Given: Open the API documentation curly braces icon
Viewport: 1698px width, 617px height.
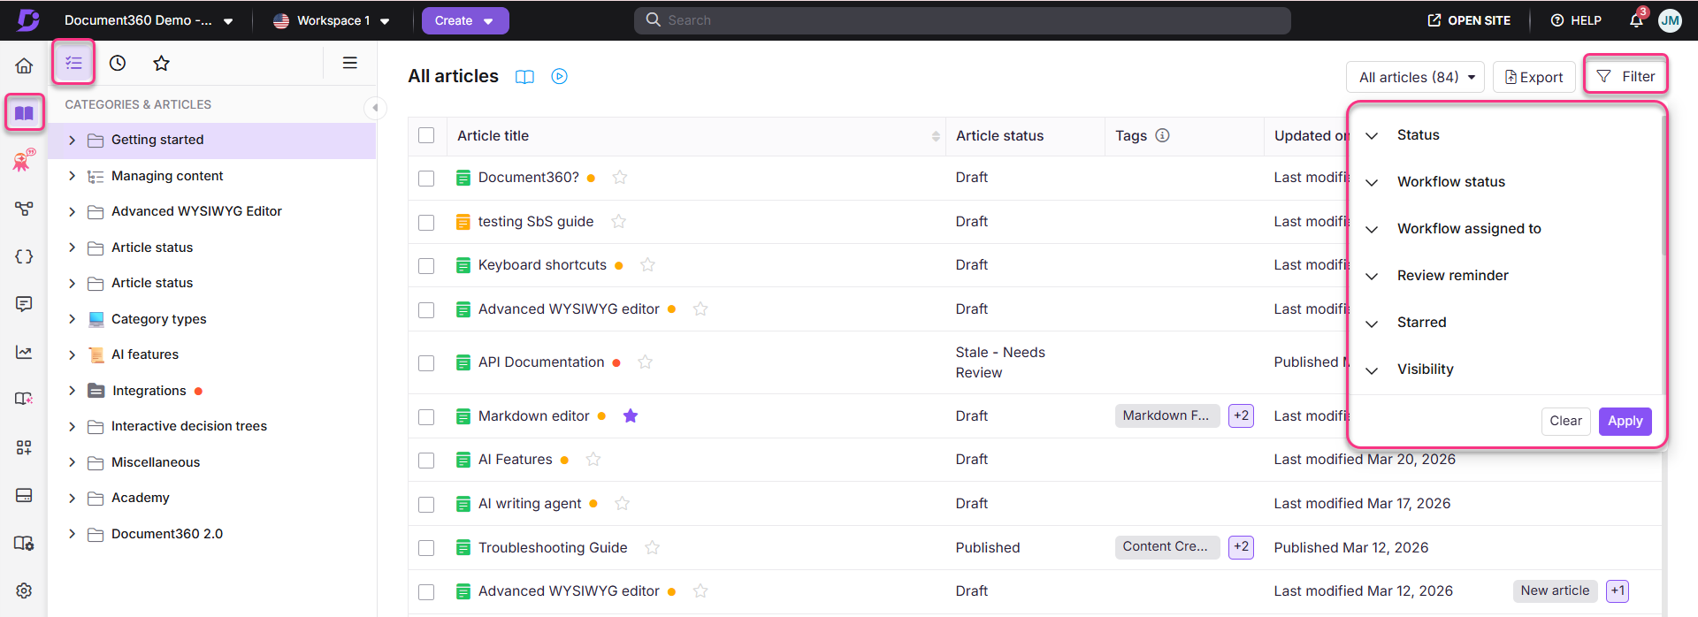Looking at the screenshot, I should coord(24,256).
